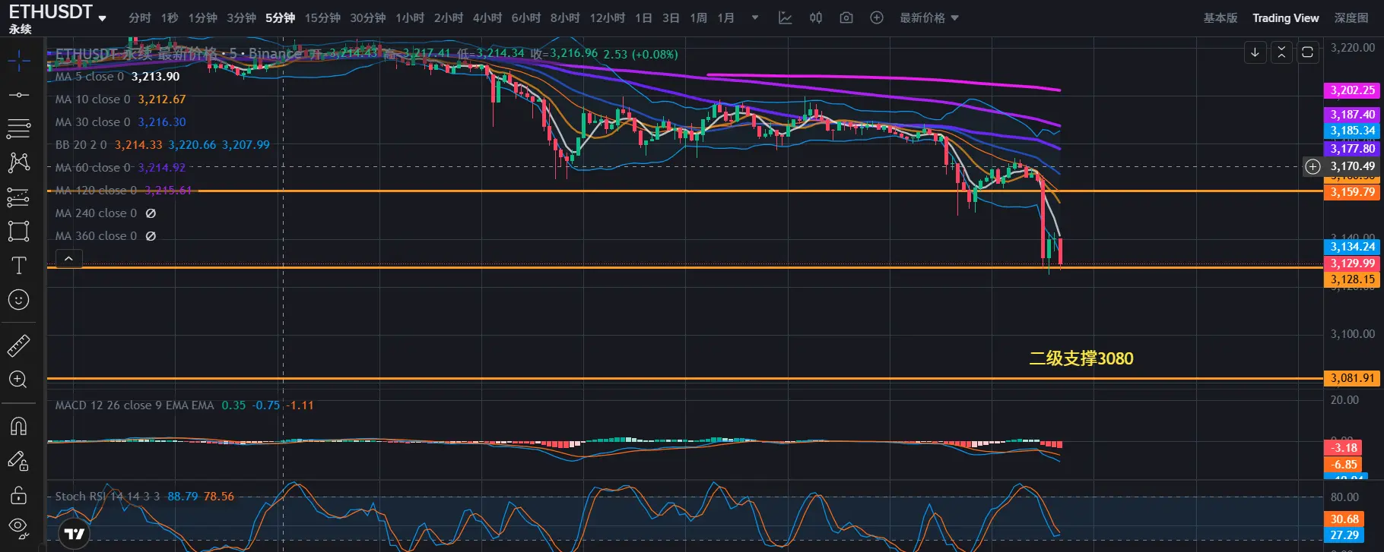Toggle magnet mode in the sidebar
1384x552 pixels.
point(19,426)
